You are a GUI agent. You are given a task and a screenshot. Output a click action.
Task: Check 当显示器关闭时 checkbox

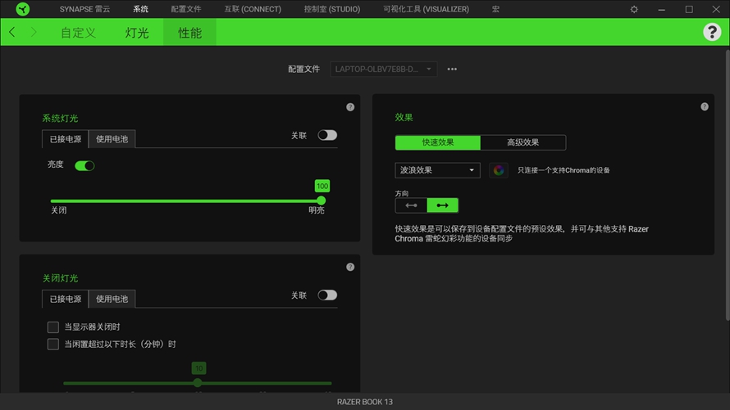pyautogui.click(x=53, y=327)
